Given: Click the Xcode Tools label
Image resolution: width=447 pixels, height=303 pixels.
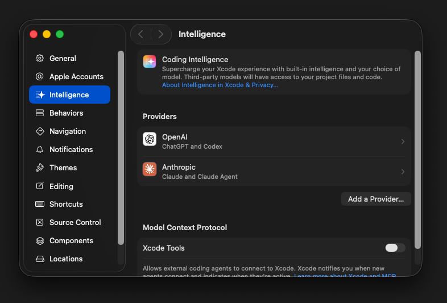Looking at the screenshot, I should [x=164, y=248].
